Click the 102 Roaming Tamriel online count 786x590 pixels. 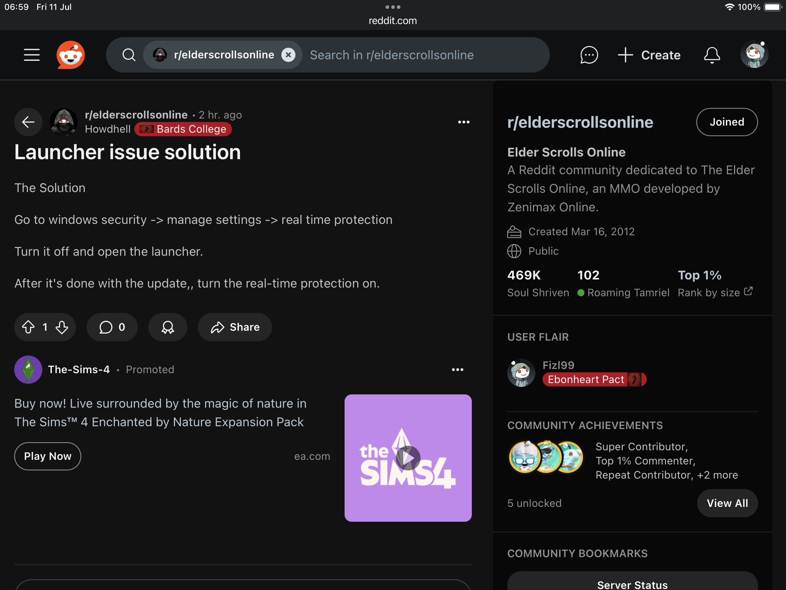click(623, 283)
